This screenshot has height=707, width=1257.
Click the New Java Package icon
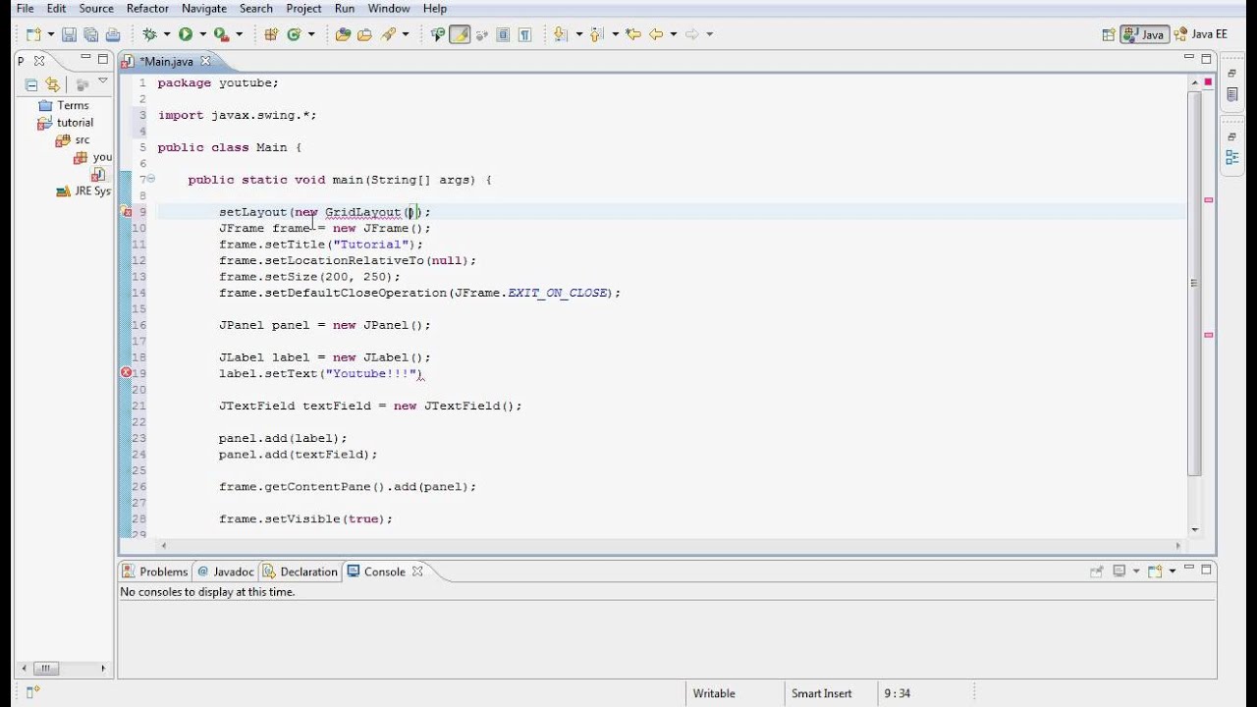271,34
